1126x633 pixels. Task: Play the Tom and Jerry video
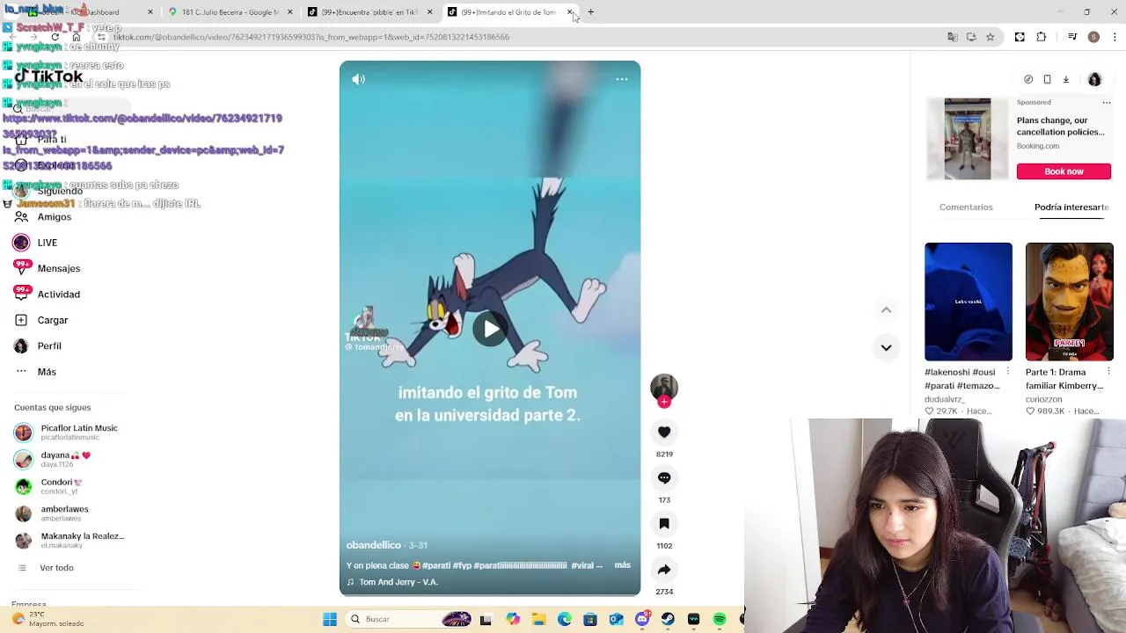pyautogui.click(x=490, y=329)
